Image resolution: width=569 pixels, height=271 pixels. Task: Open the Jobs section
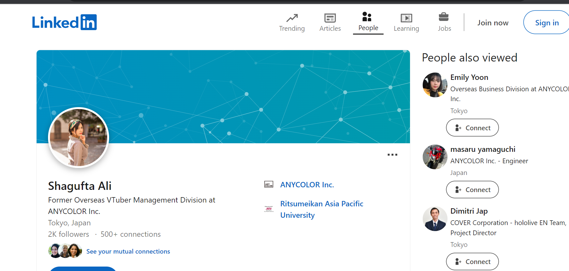444,22
